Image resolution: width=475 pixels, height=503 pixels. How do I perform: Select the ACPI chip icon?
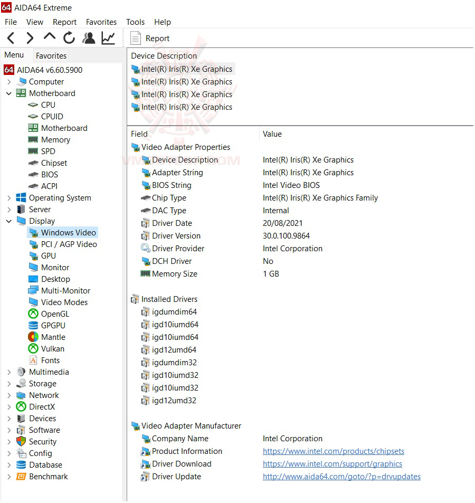33,186
